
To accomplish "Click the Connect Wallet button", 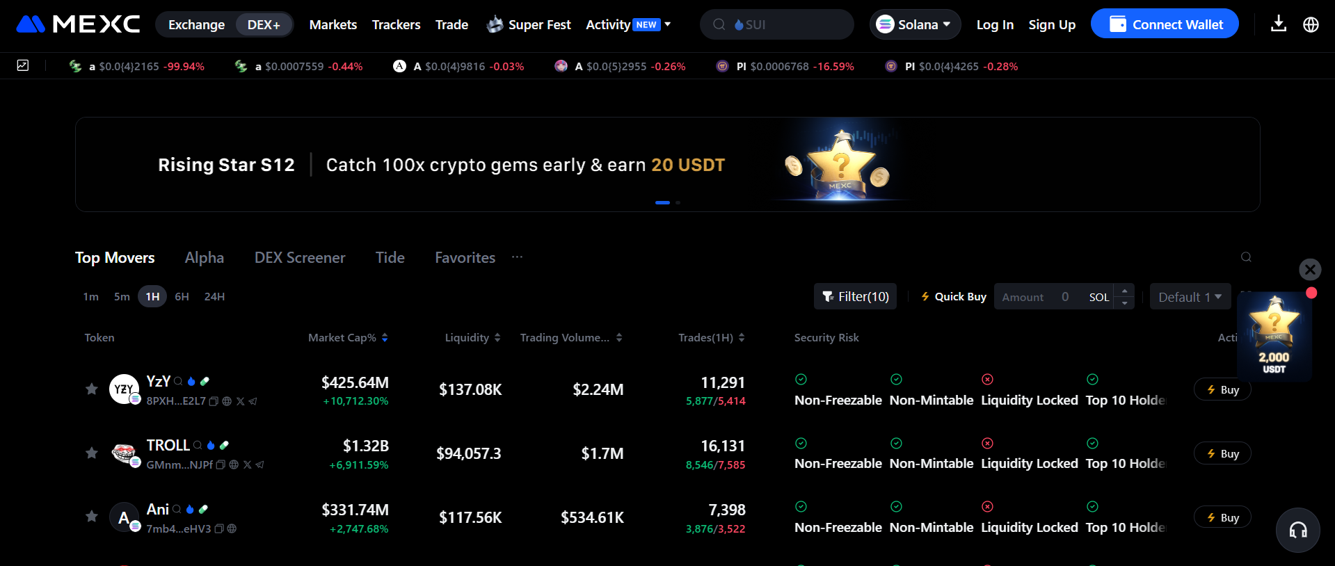I will pyautogui.click(x=1165, y=24).
